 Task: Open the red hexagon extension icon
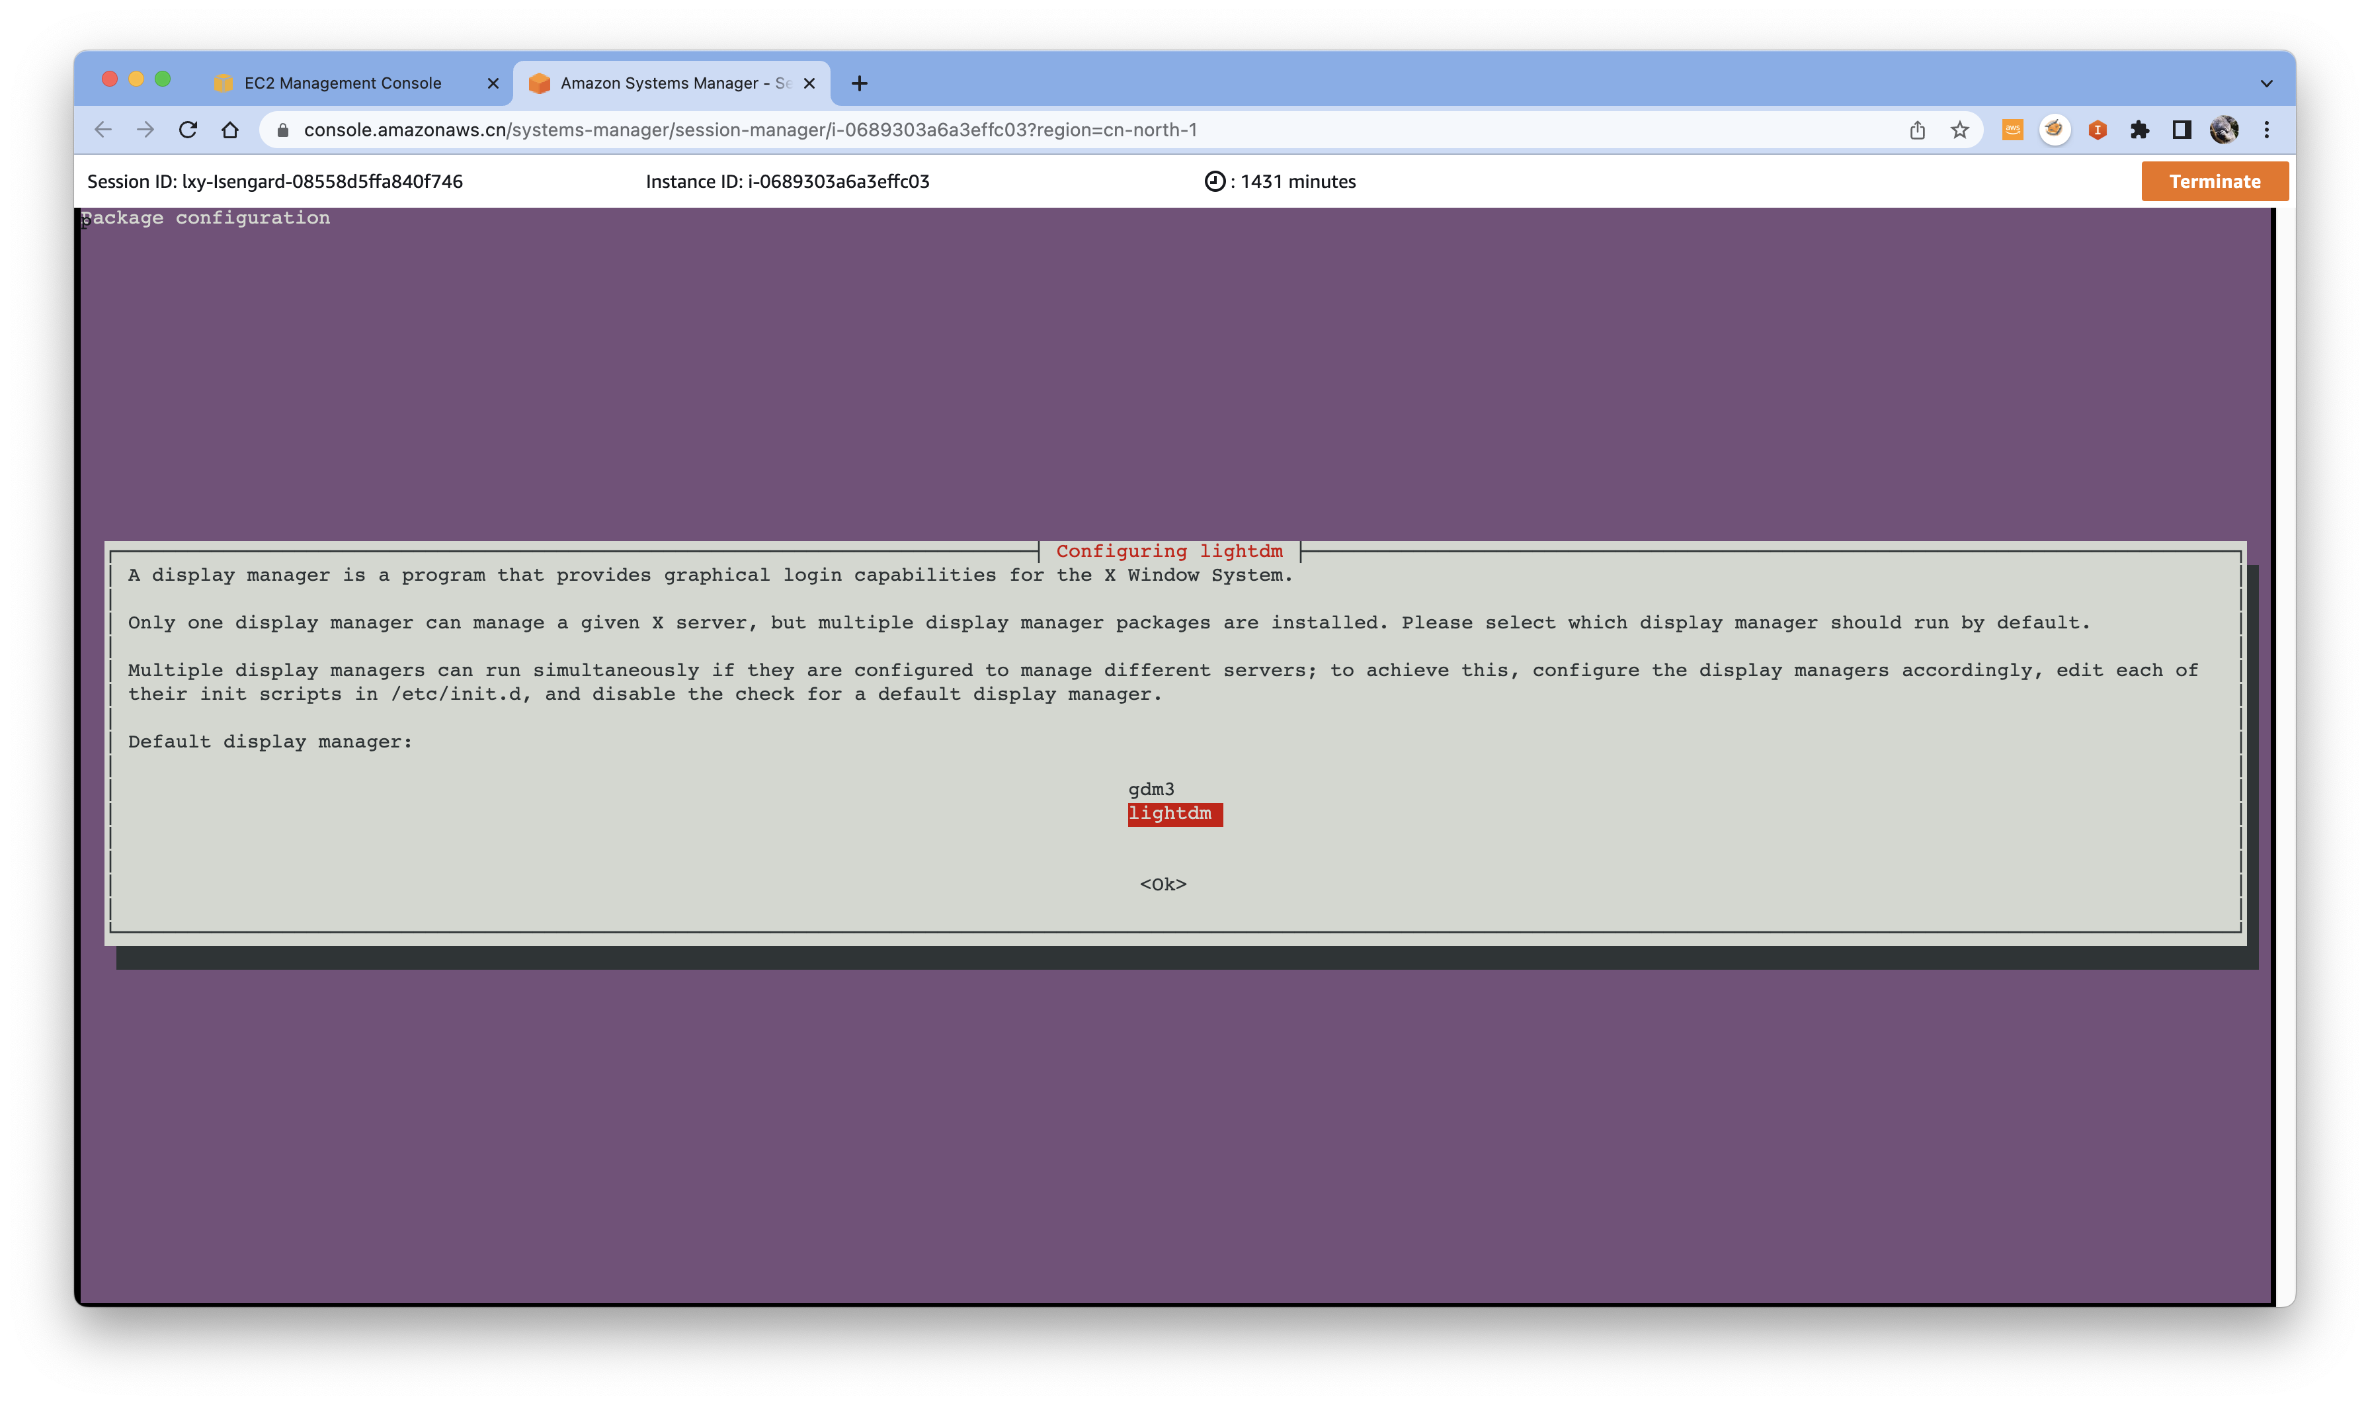point(2098,130)
